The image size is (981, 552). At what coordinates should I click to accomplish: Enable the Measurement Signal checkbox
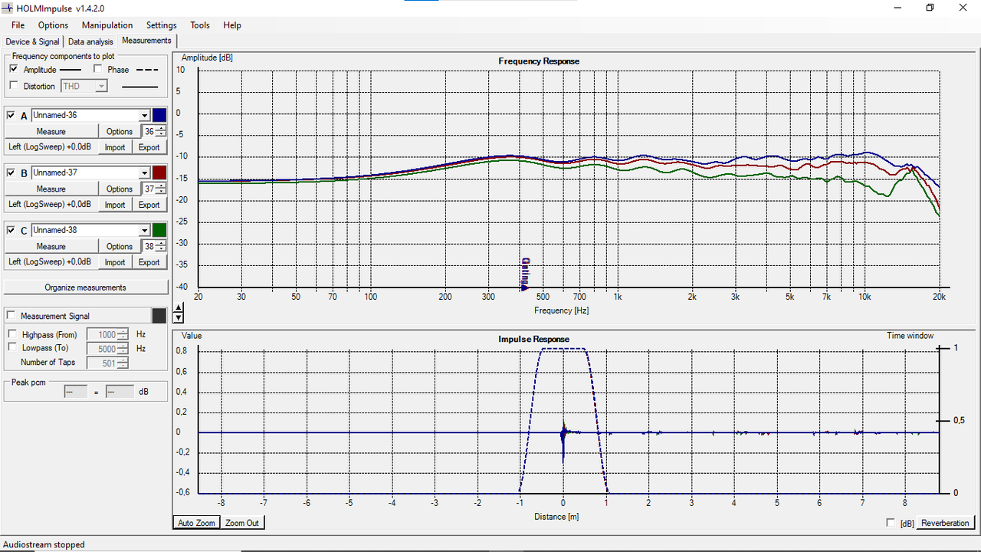pos(11,316)
